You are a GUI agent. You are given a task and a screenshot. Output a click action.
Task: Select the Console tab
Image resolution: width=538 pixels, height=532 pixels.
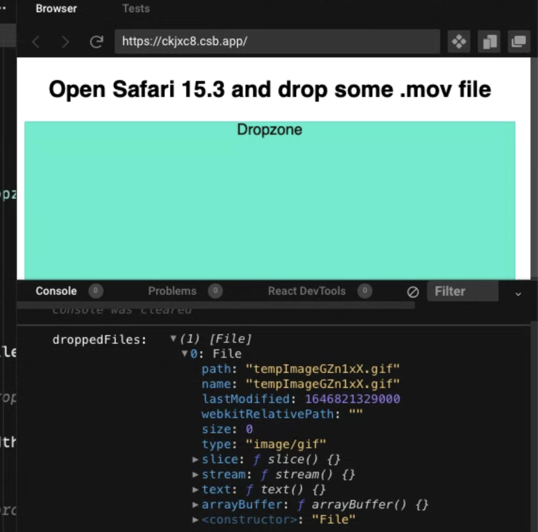[x=56, y=291]
